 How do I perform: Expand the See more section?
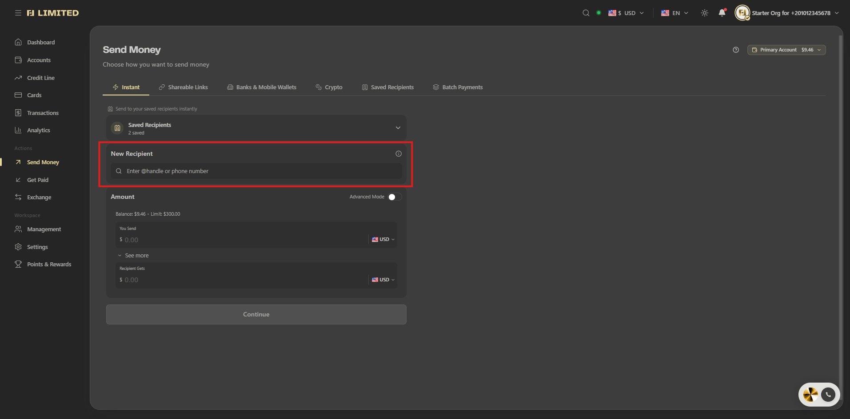point(133,256)
